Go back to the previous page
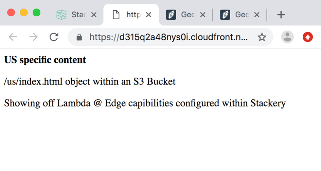The width and height of the screenshot is (321, 171). [x=13, y=37]
